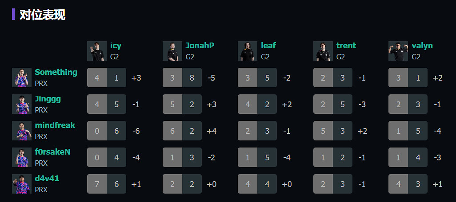456x202 pixels.
Task: Click JonahP's player avatar photo
Action: pyautogui.click(x=172, y=51)
